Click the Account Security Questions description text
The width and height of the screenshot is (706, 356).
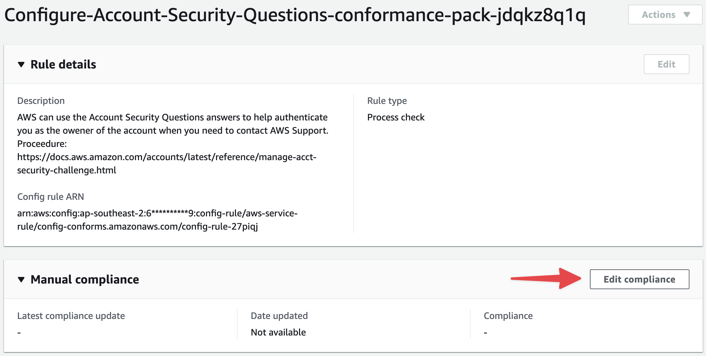[x=172, y=124]
